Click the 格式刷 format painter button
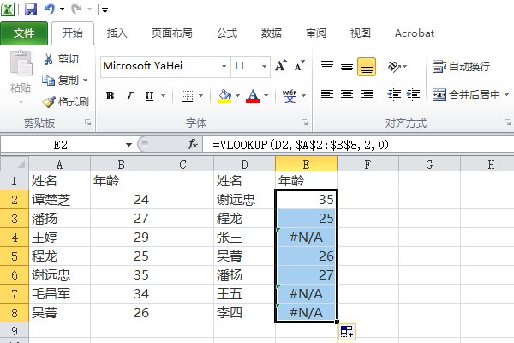Viewport: 514px width, 343px height. point(66,102)
